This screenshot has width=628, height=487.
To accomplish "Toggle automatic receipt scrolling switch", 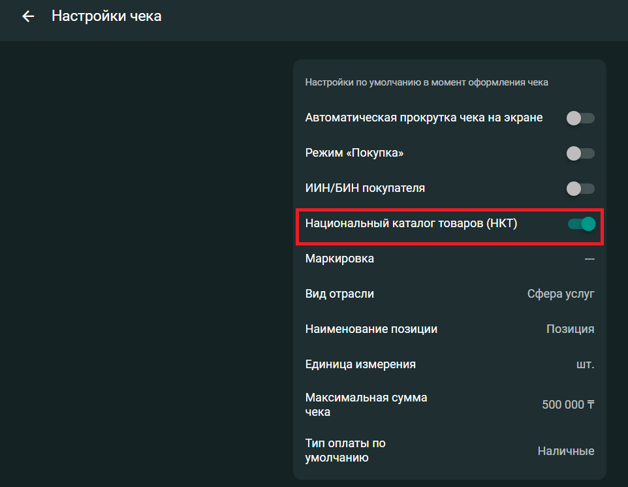I will pyautogui.click(x=580, y=118).
